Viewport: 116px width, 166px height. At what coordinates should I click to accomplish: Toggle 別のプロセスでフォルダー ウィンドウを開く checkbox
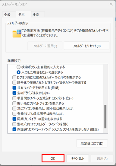(14, 124)
